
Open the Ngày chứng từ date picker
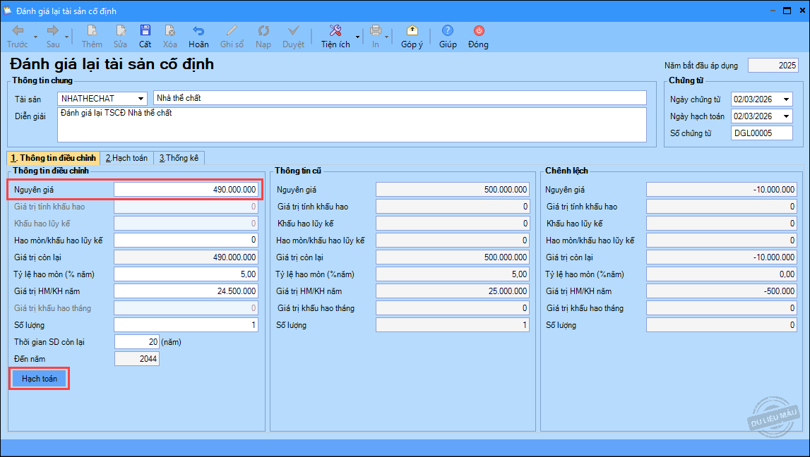786,99
